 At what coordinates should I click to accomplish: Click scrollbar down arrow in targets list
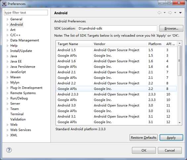click(x=179, y=122)
